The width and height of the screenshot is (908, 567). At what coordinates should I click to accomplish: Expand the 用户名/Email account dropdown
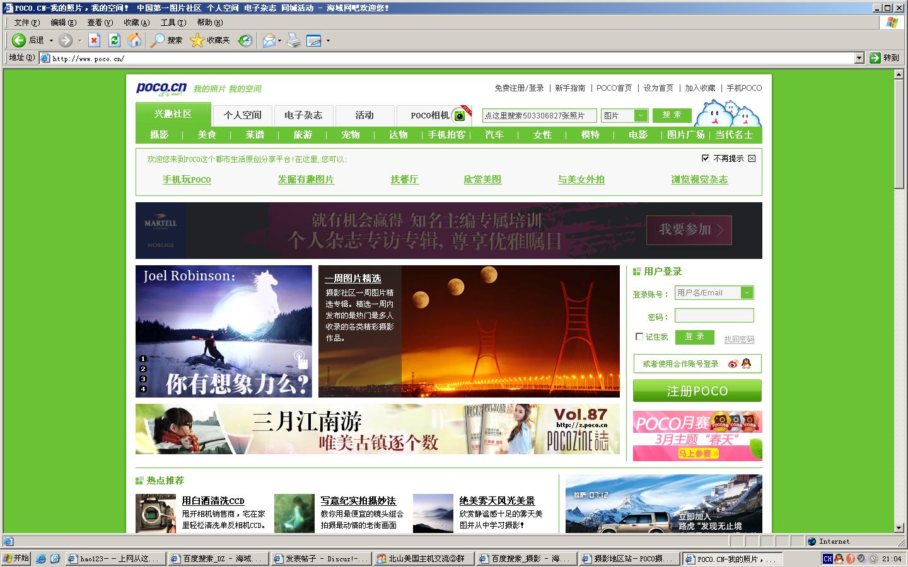pos(747,292)
